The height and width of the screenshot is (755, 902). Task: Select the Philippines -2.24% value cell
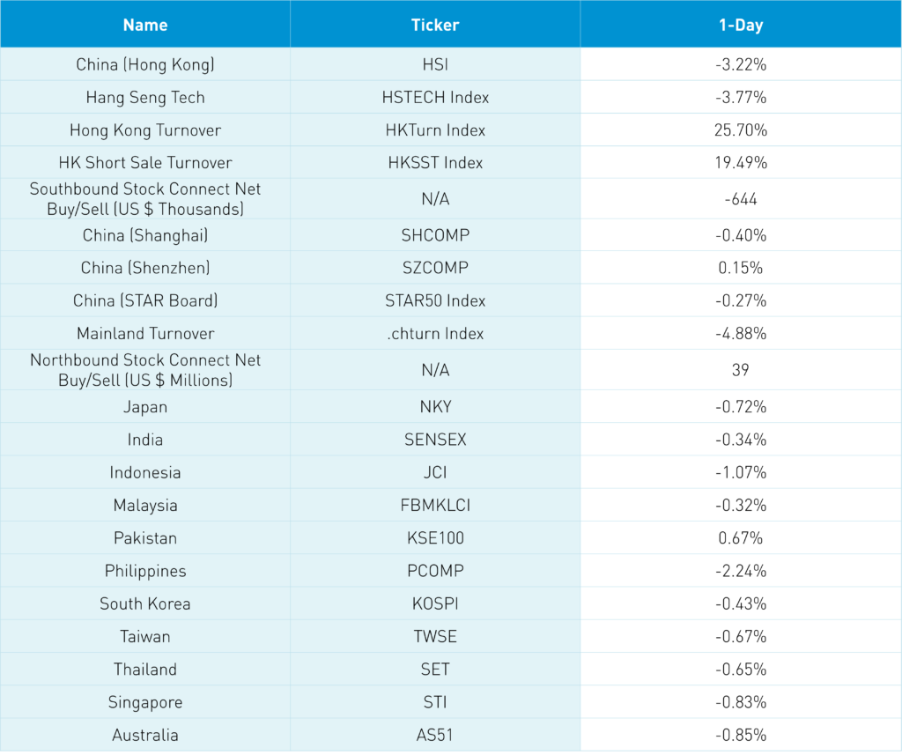[740, 571]
